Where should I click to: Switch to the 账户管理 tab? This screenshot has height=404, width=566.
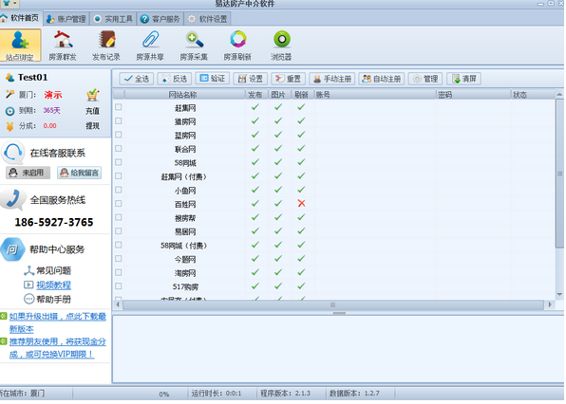point(66,19)
